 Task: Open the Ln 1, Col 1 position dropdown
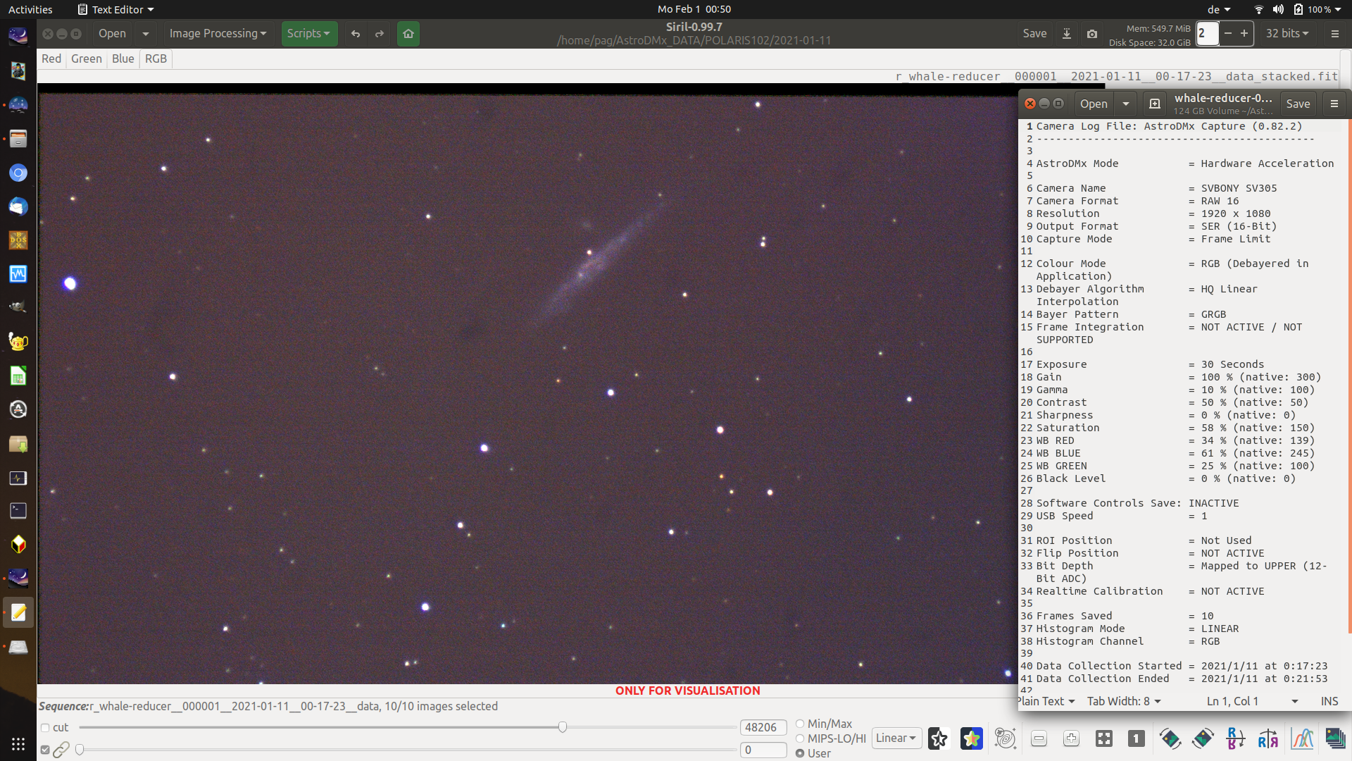point(1252,701)
